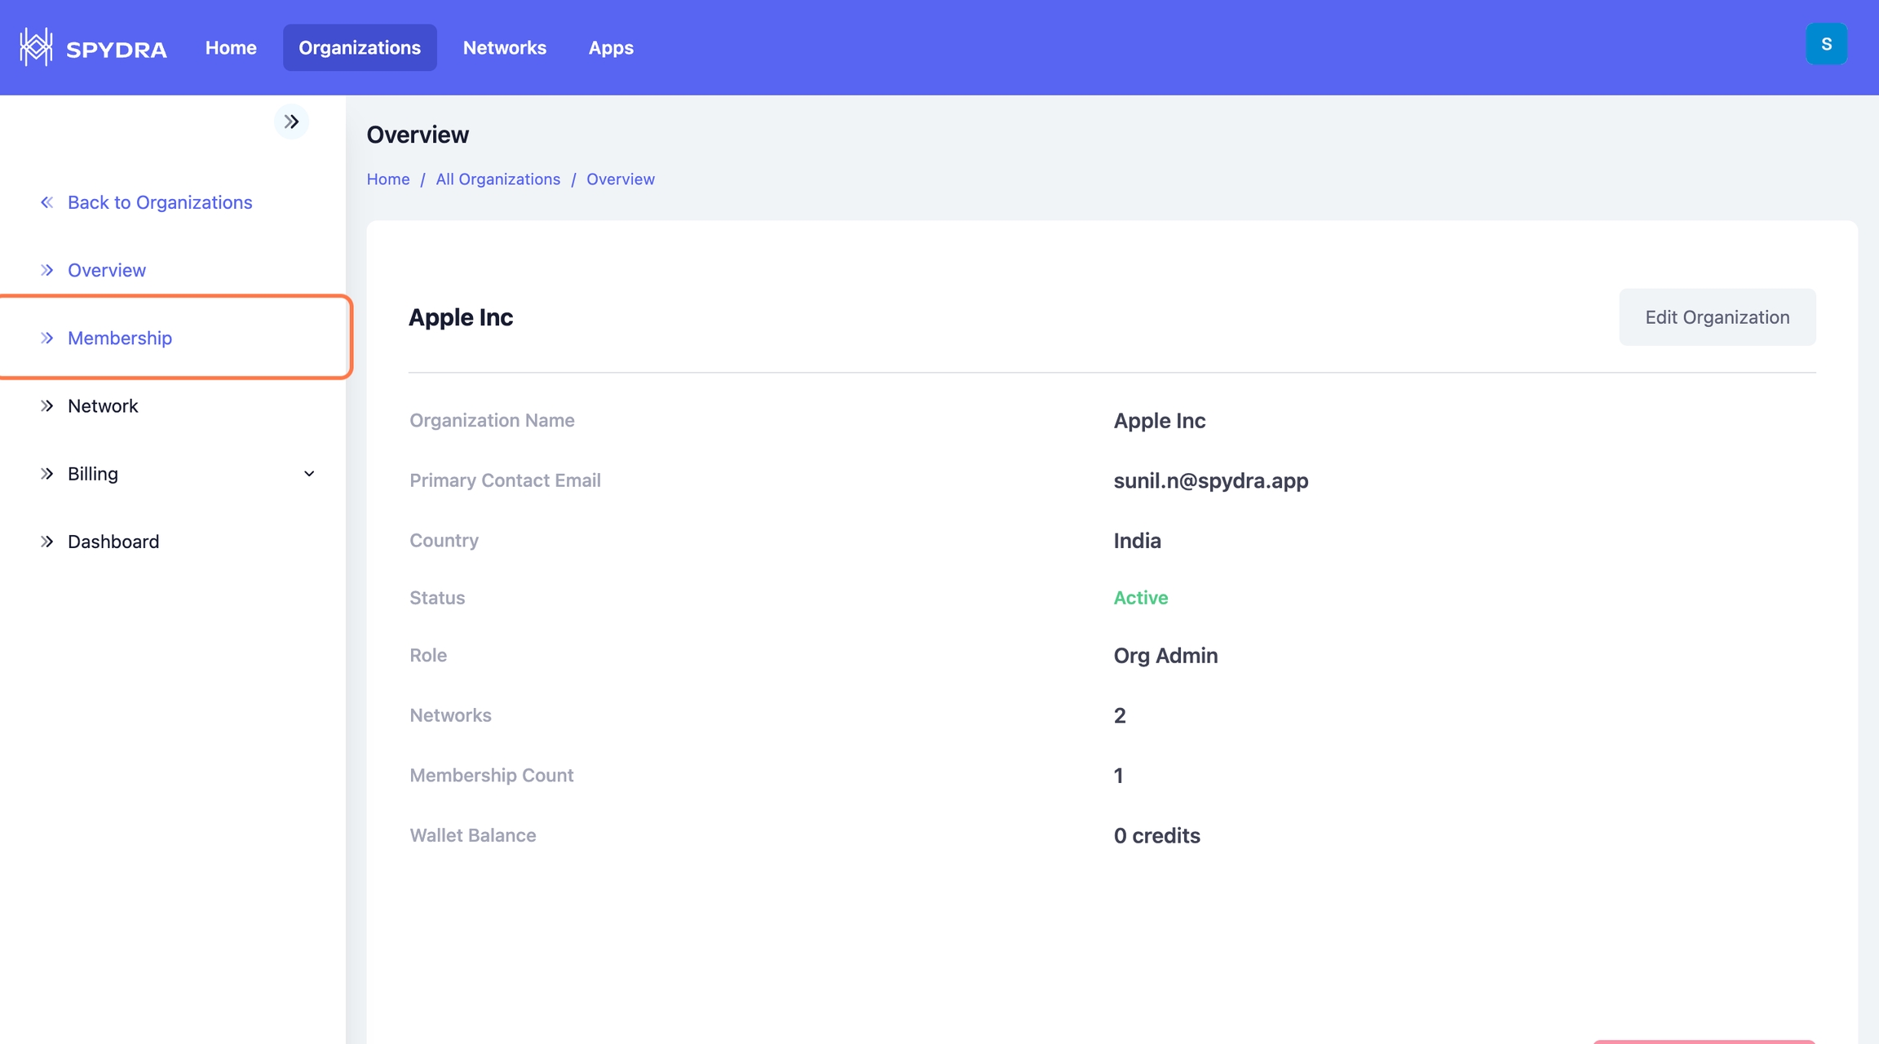Click chevron icon next to Overview

[x=47, y=270]
